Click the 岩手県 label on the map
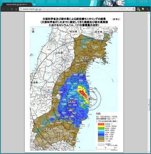The image size is (151, 154). point(98,32)
